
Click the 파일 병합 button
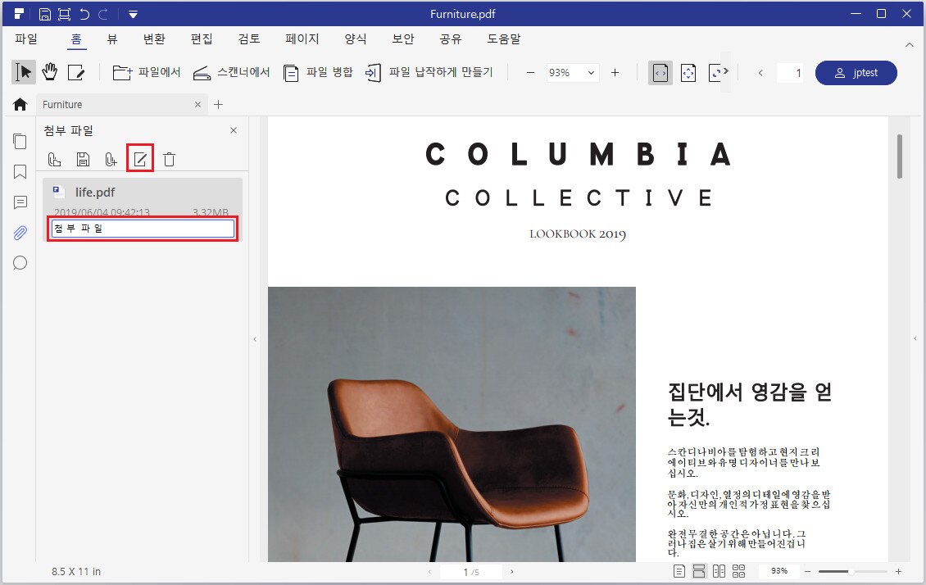(x=318, y=73)
